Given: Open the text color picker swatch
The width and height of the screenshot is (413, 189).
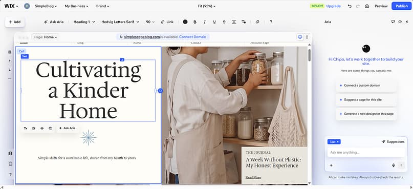Looking at the screenshot, I should click(185, 22).
